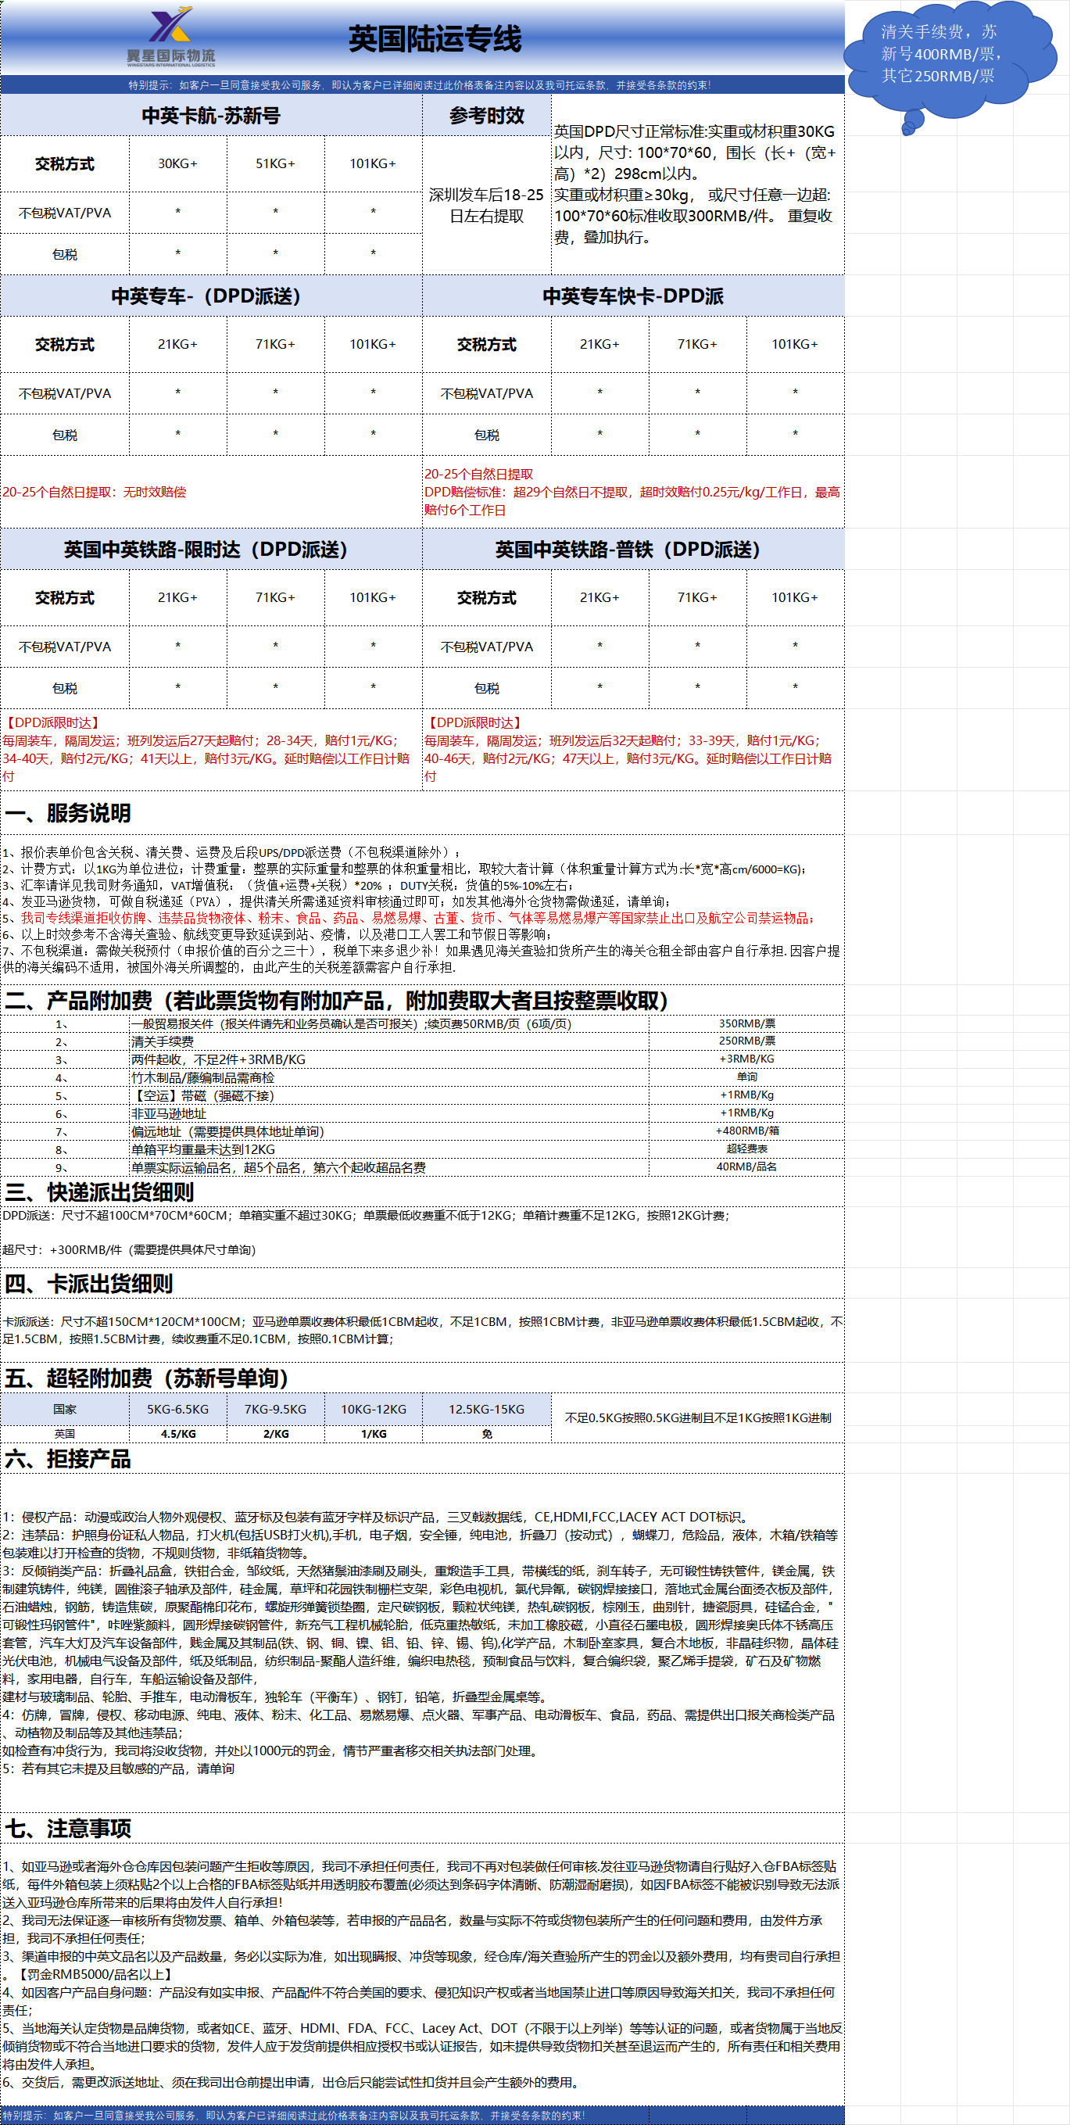Image resolution: width=1070 pixels, height=2125 pixels.
Task: Select the 中英专车快卡-DPD派 section header
Action: pyautogui.click(x=634, y=296)
